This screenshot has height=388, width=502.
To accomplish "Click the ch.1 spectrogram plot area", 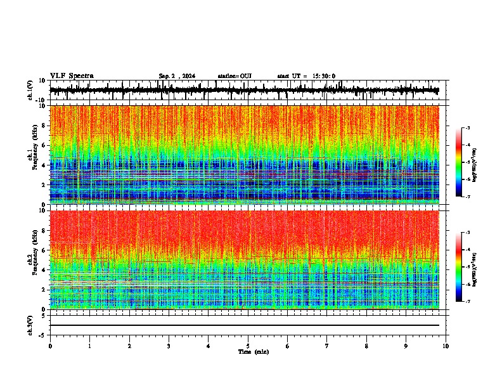I will click(245, 155).
